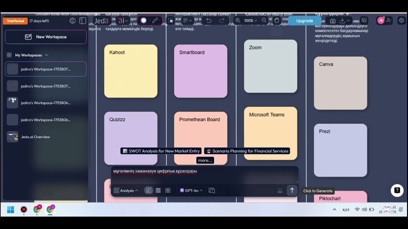Select the first jadira's Workspace-1753807 entry
Viewport: 408px width, 229px height.
click(x=46, y=69)
